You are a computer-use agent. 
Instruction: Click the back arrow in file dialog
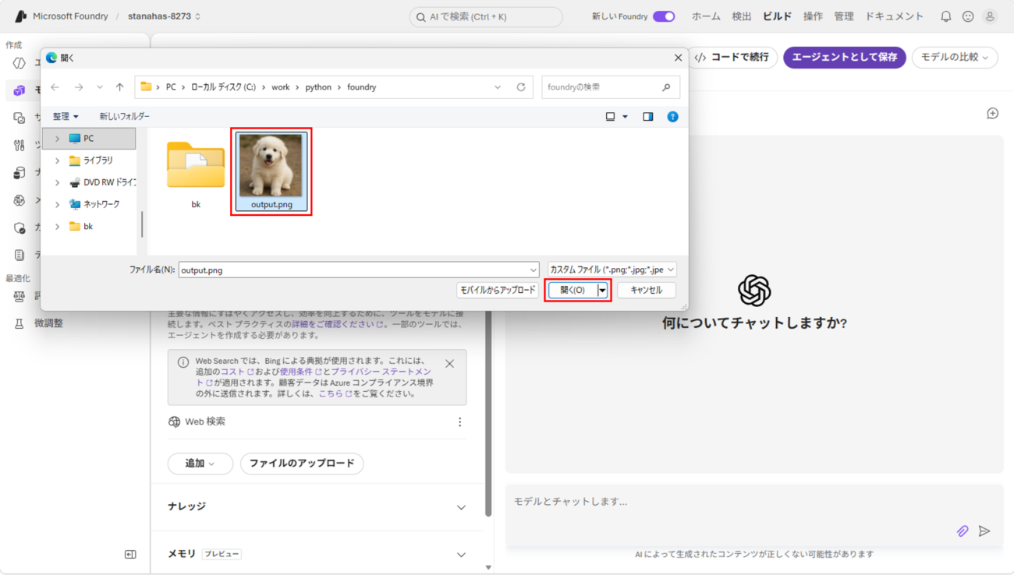coord(55,87)
